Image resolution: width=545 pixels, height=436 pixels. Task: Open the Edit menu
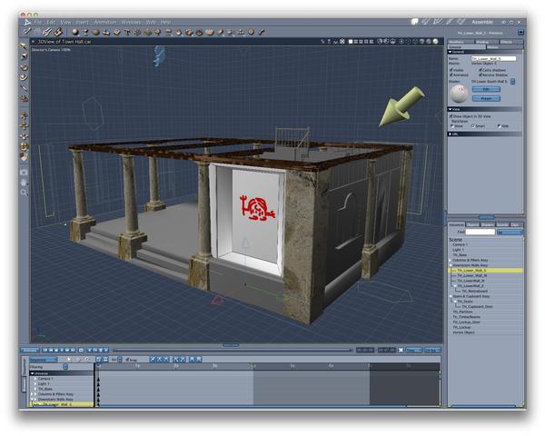51,22
